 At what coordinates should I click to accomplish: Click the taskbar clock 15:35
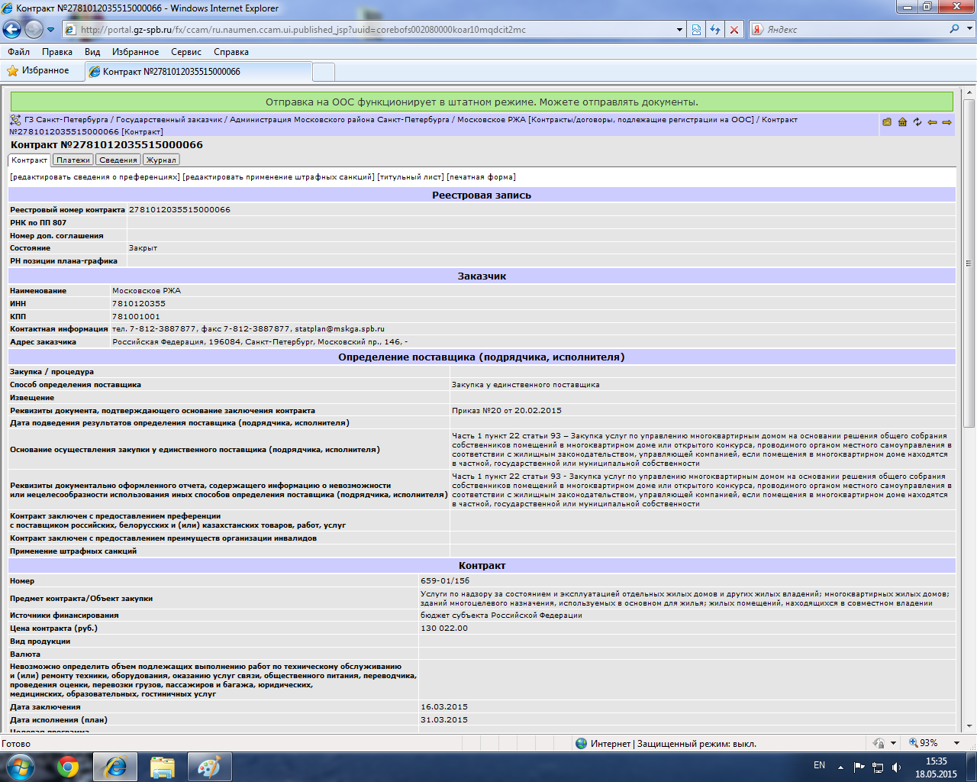(x=936, y=761)
